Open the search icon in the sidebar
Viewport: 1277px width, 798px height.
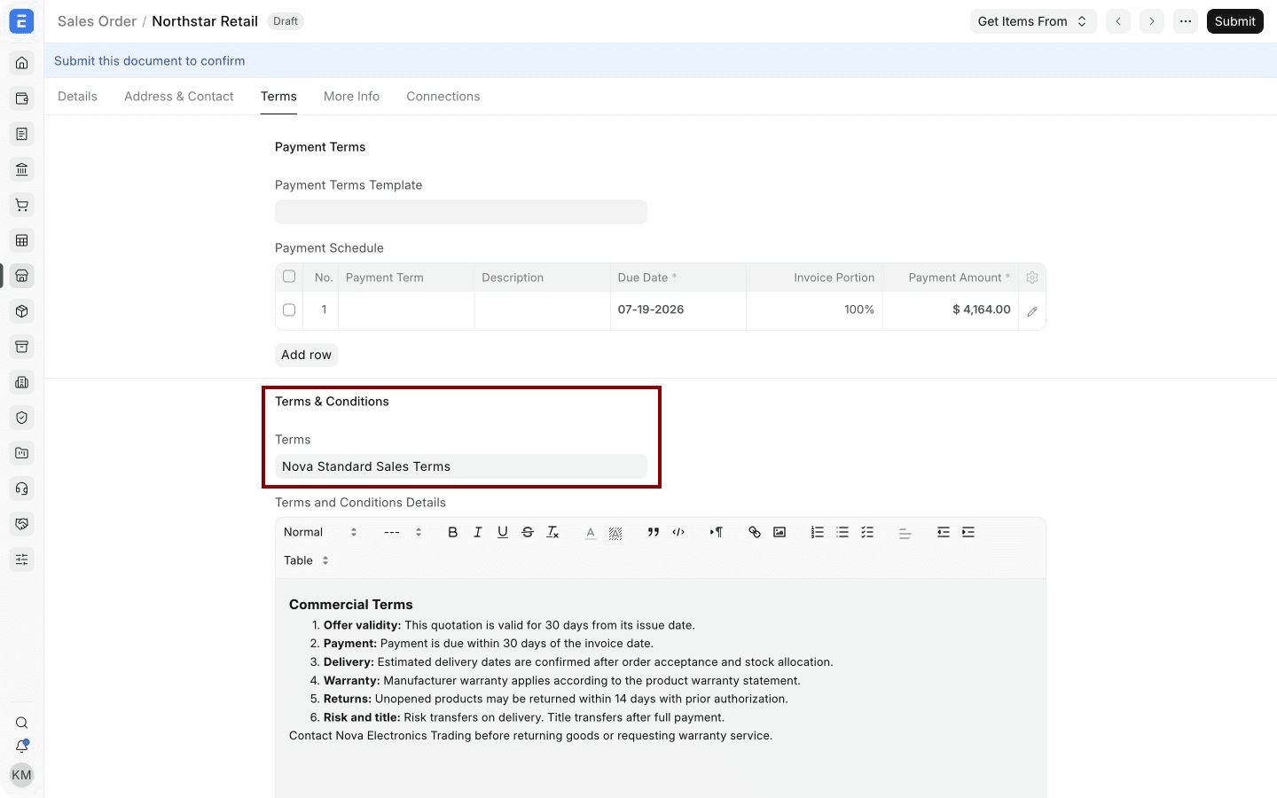[22, 723]
